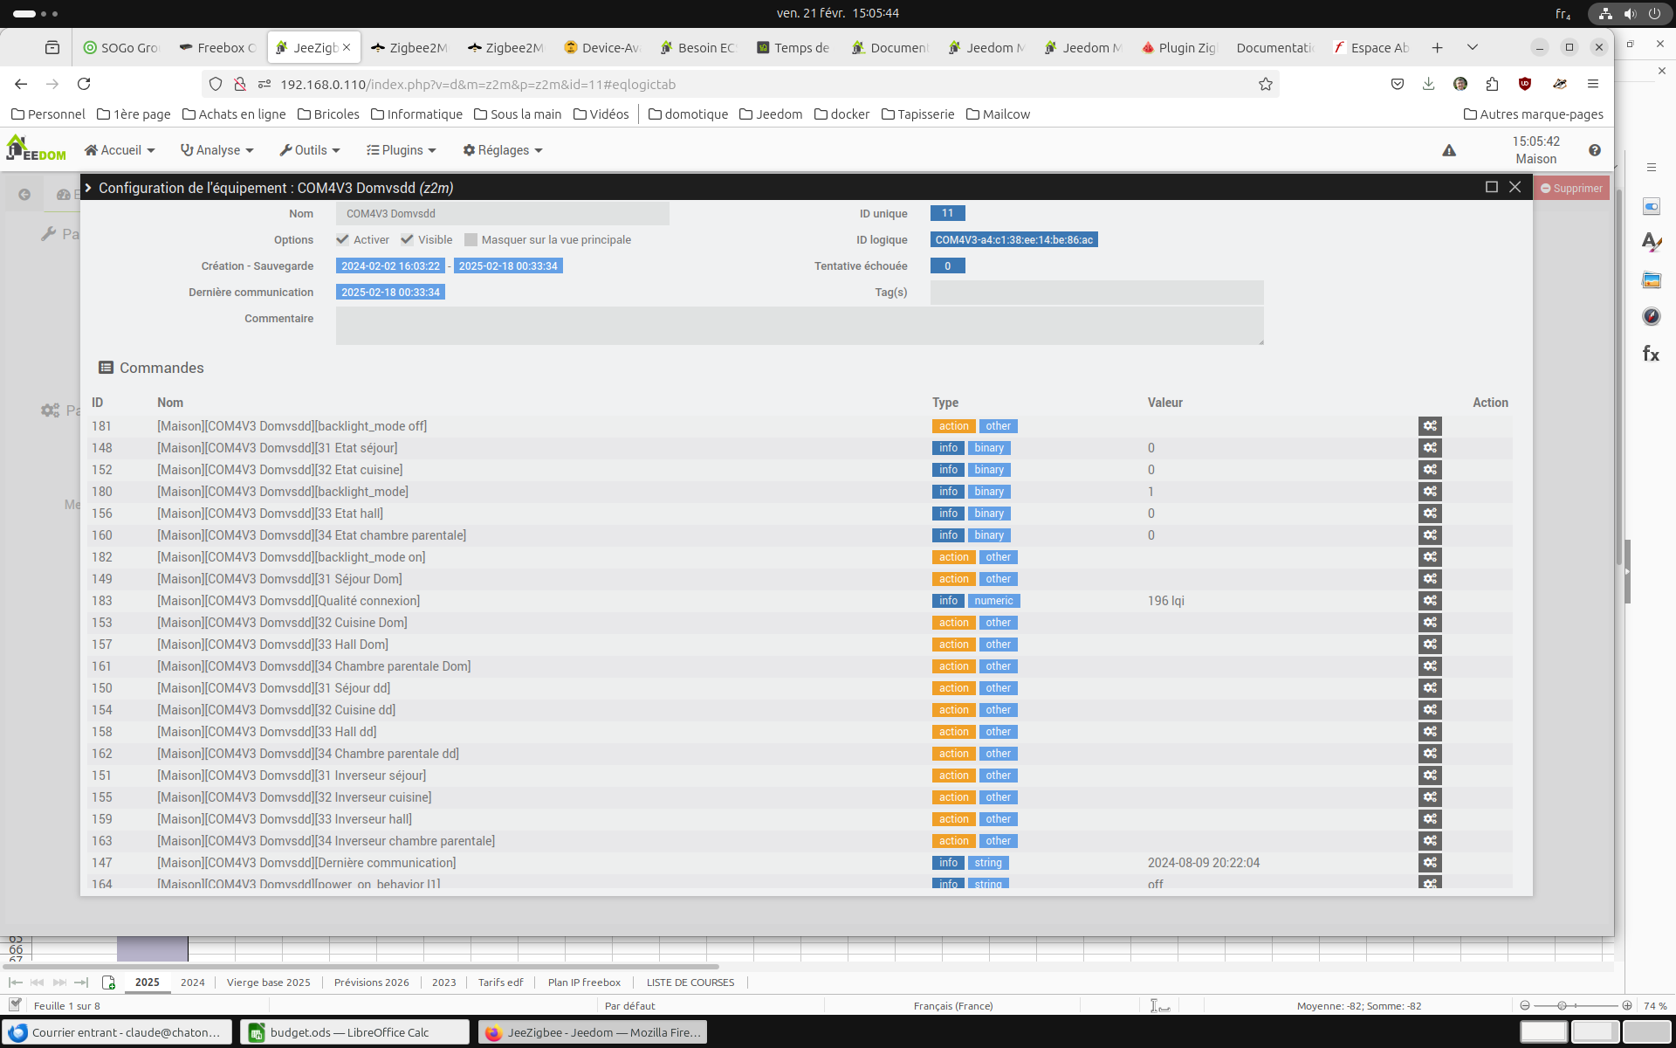Open the Firefox downloads icon
This screenshot has width=1676, height=1048.
(x=1428, y=84)
